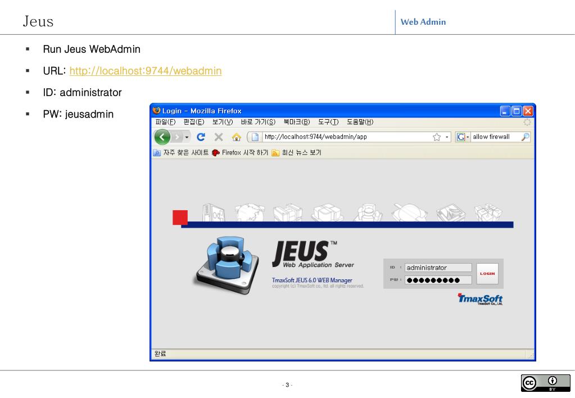Image resolution: width=575 pixels, height=398 pixels.
Task: Open the 북마크(B) menu
Action: click(297, 122)
